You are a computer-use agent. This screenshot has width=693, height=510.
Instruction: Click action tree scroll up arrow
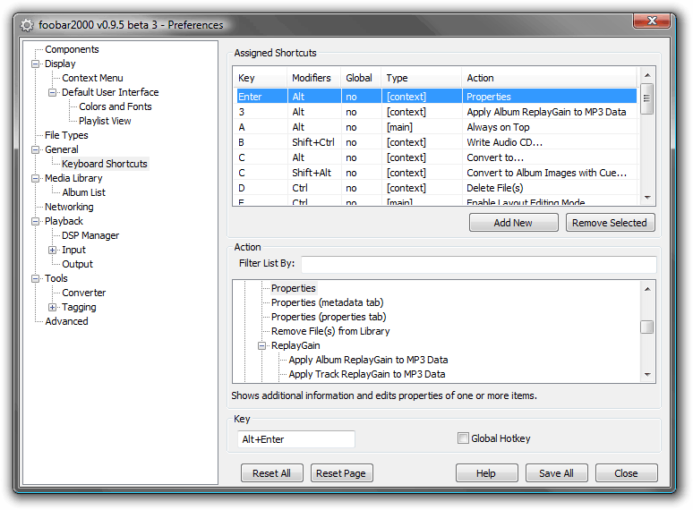coord(647,289)
